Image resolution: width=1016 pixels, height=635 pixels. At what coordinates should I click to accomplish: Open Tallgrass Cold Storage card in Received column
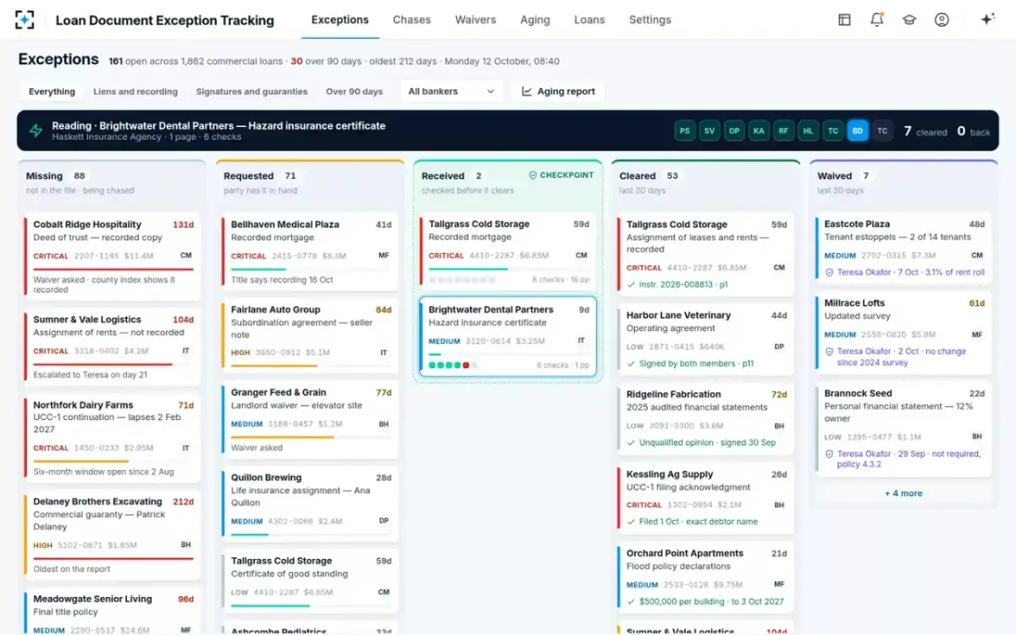(x=507, y=251)
